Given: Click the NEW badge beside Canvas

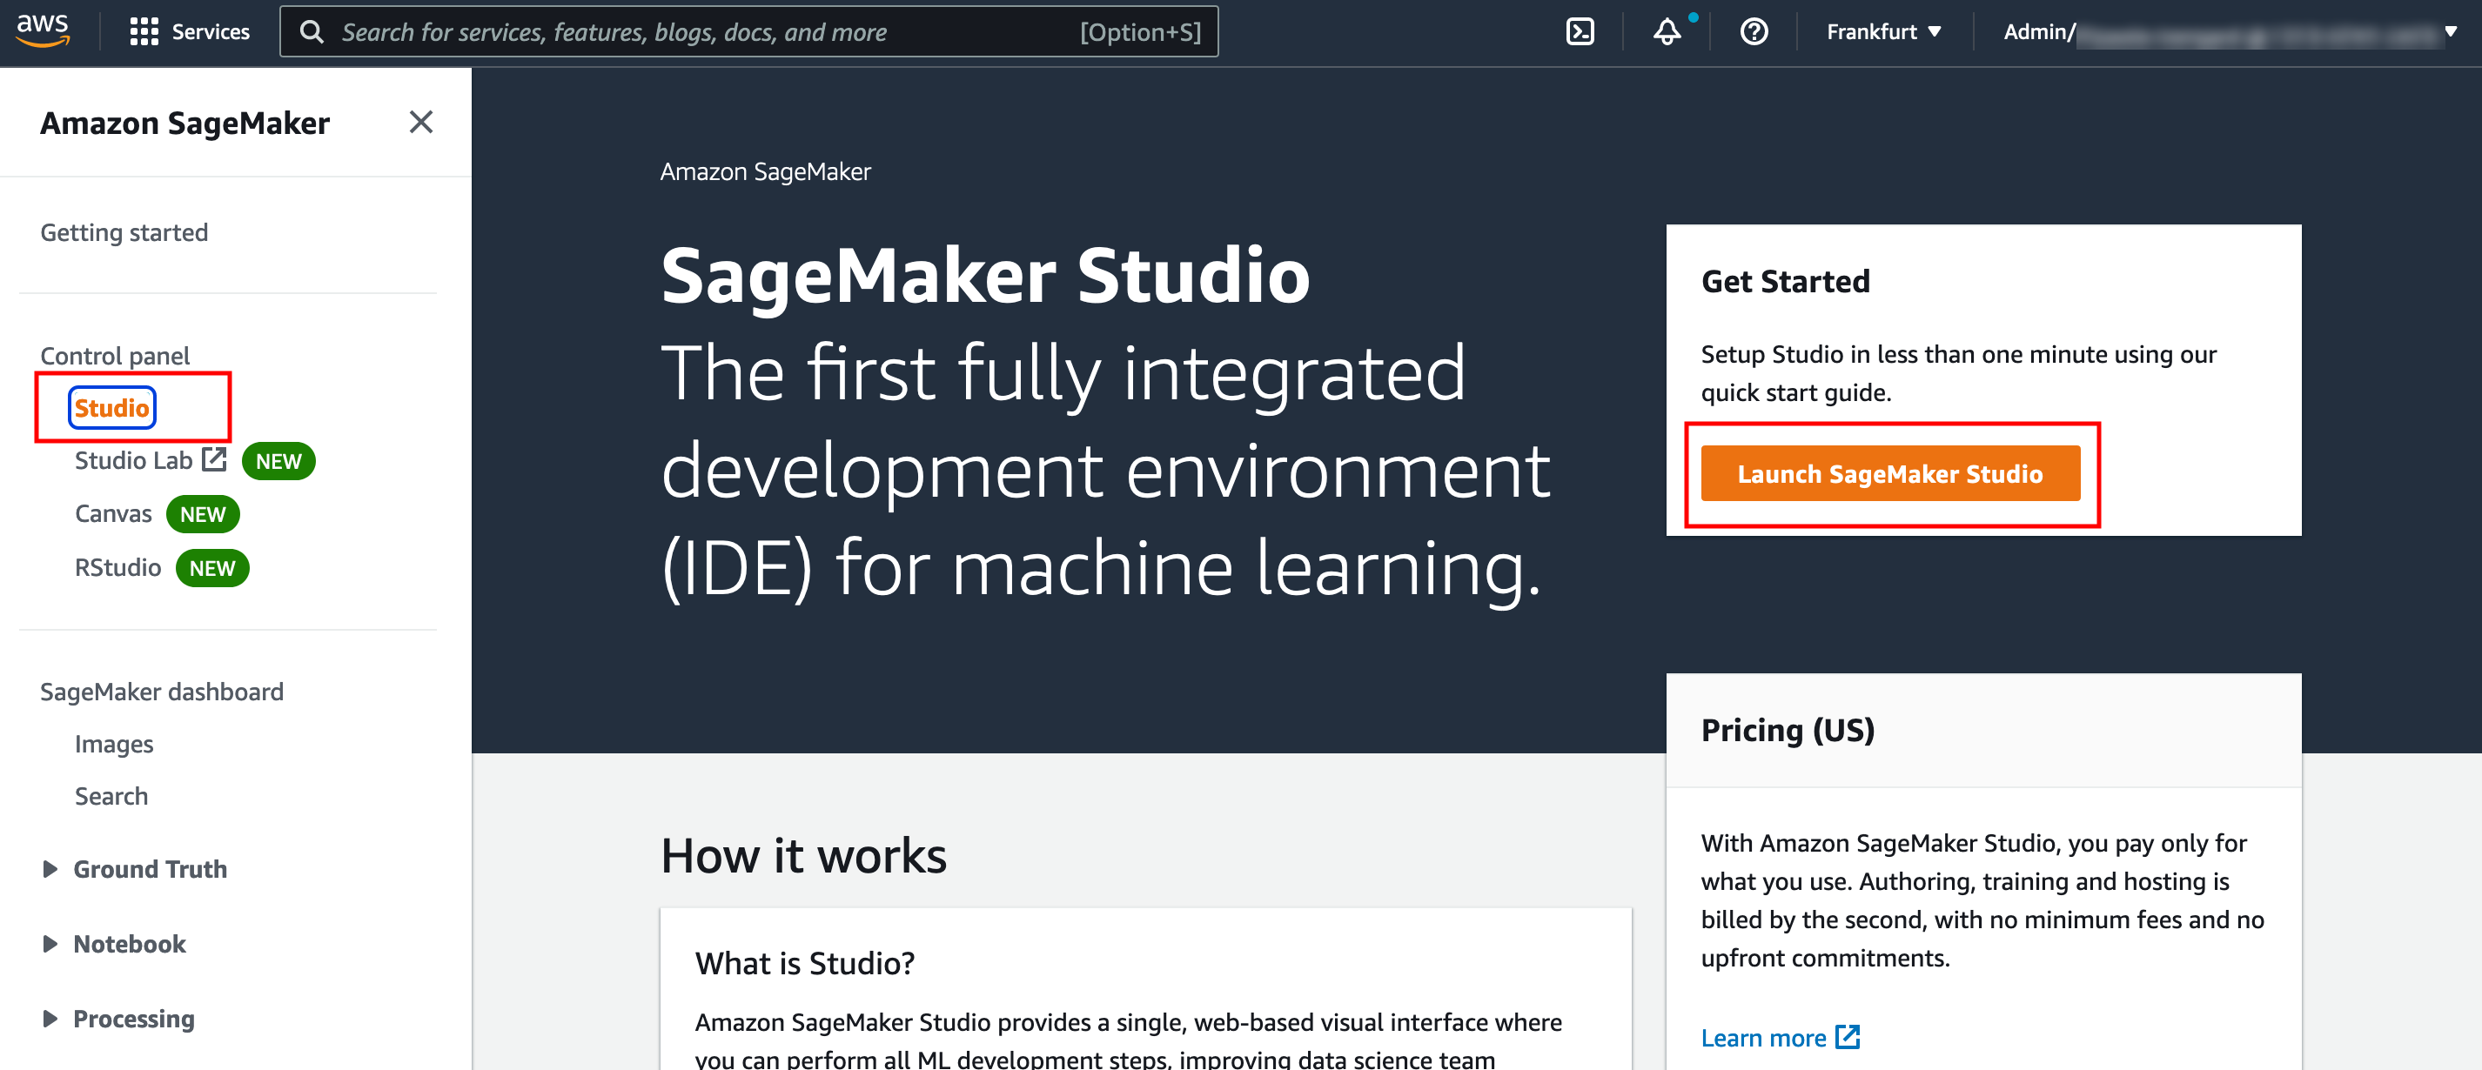Looking at the screenshot, I should (202, 513).
